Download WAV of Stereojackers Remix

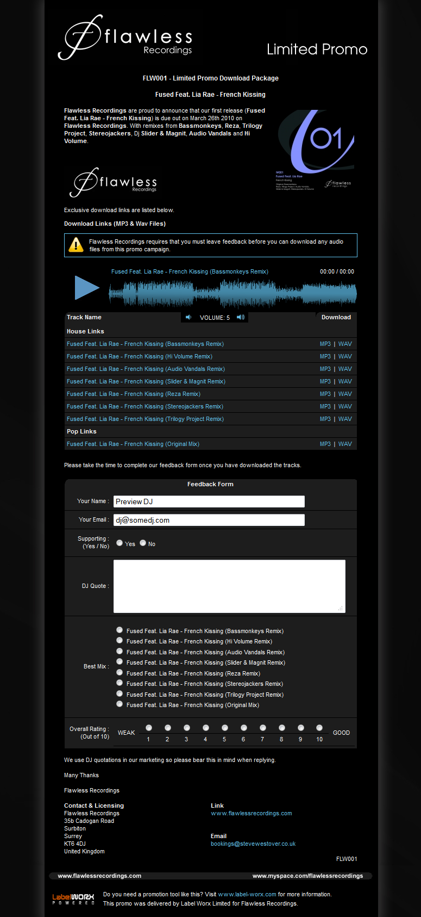345,406
